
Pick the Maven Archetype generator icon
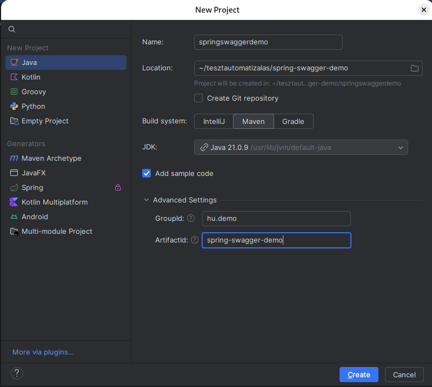coord(14,159)
